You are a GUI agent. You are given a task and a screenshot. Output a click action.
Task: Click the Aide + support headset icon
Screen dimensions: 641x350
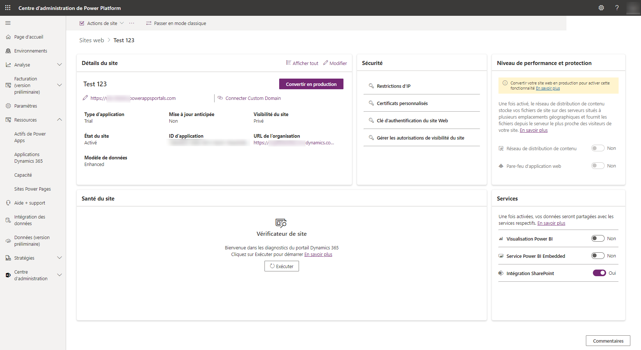[x=8, y=203]
